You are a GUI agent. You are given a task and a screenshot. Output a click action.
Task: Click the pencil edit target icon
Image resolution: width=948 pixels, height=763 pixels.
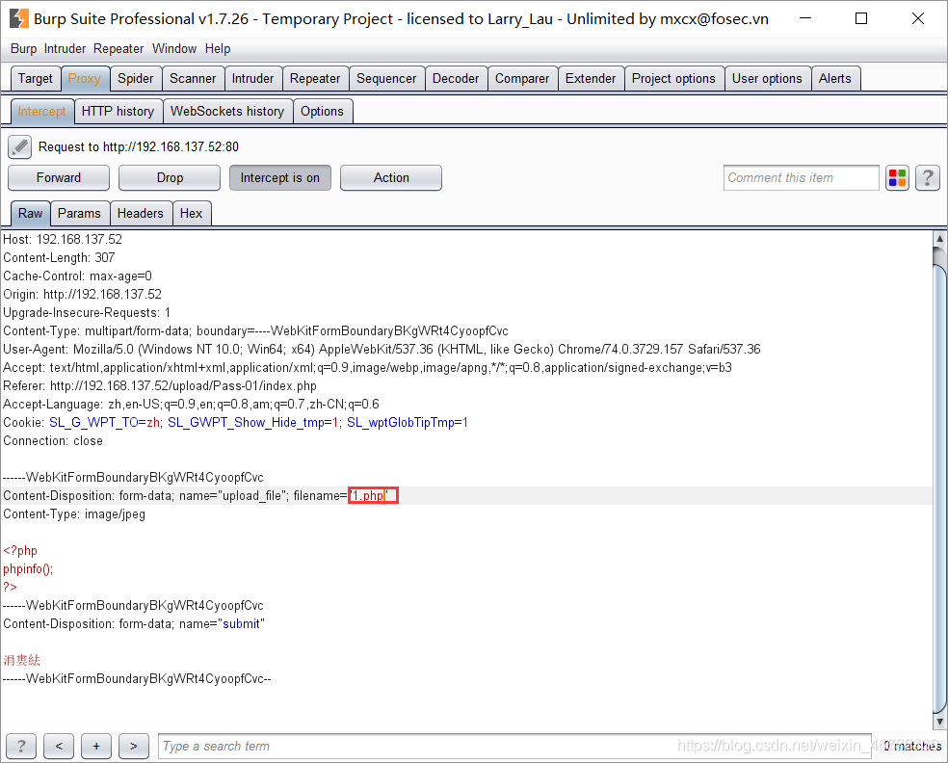tap(19, 147)
